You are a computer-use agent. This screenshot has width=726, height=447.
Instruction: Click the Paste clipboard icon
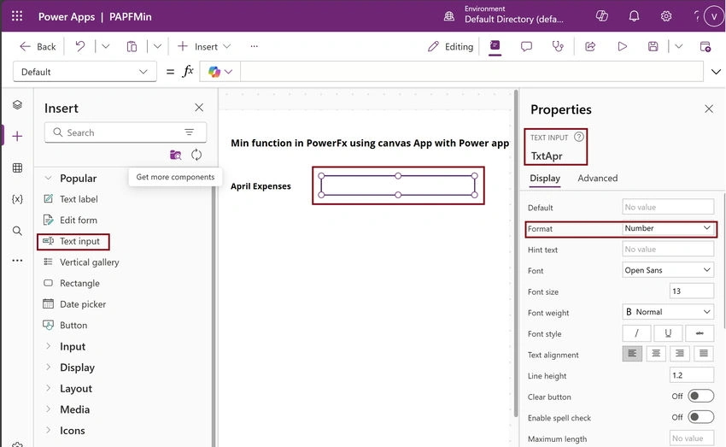pyautogui.click(x=132, y=46)
